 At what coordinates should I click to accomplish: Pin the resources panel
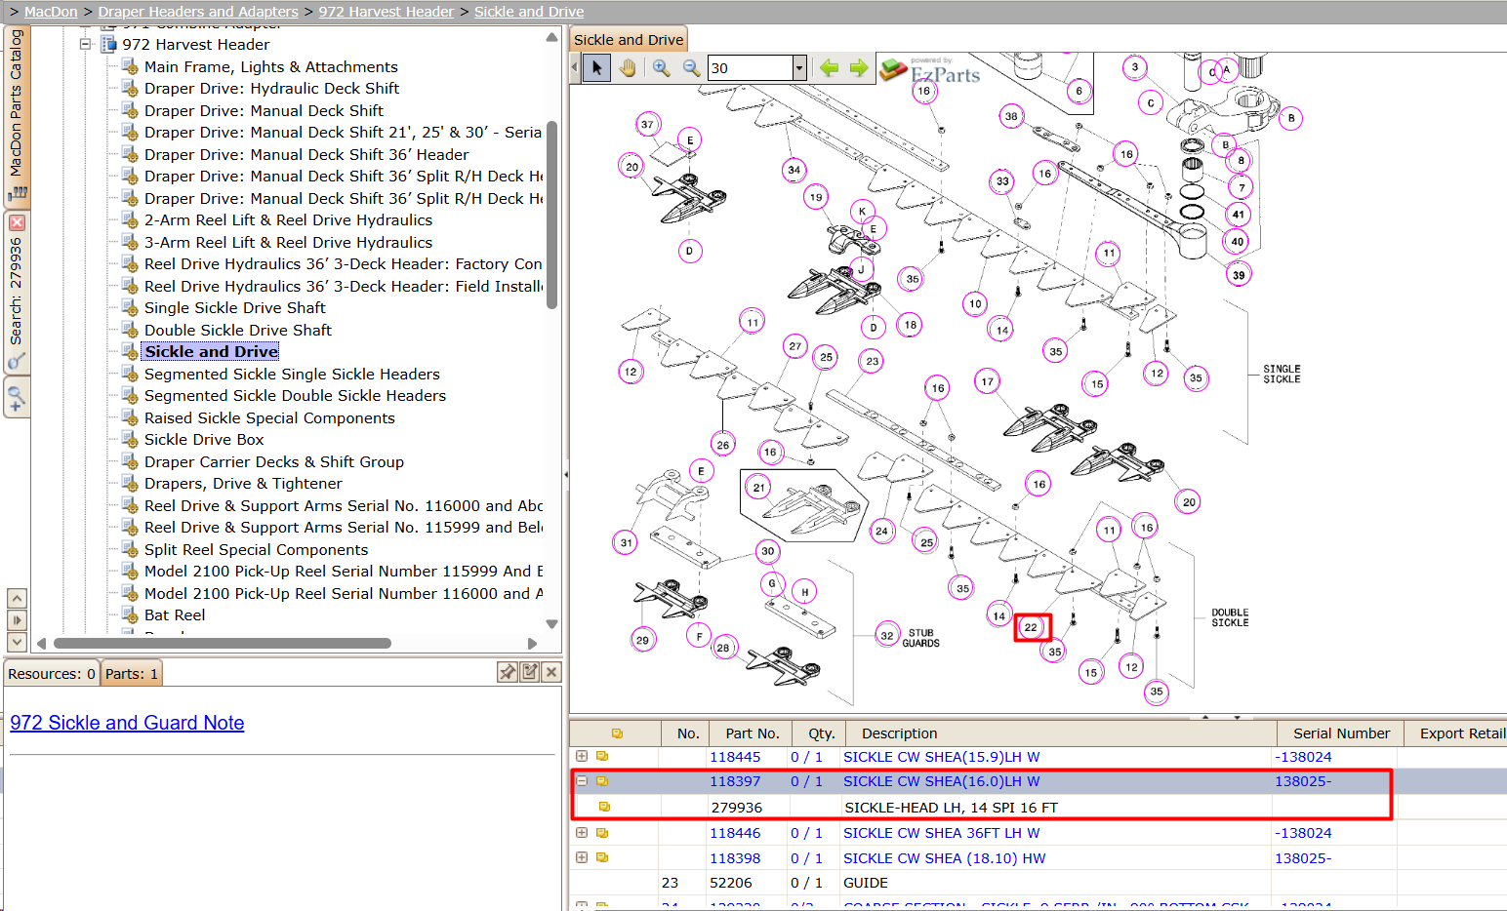coord(508,671)
